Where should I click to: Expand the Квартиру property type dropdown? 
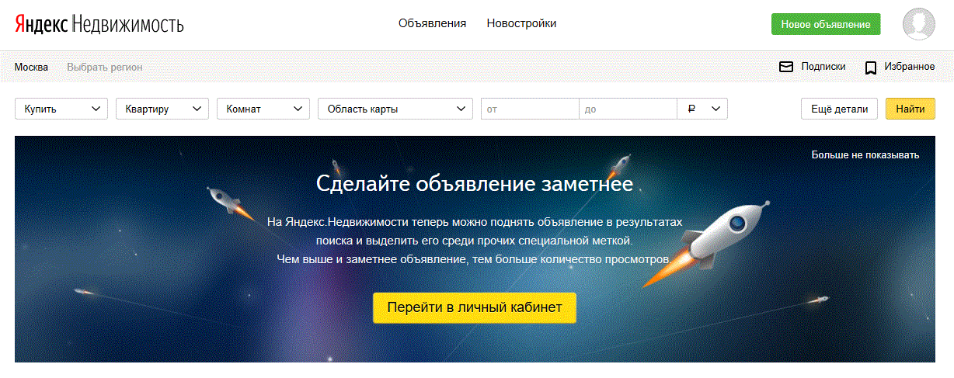point(162,109)
